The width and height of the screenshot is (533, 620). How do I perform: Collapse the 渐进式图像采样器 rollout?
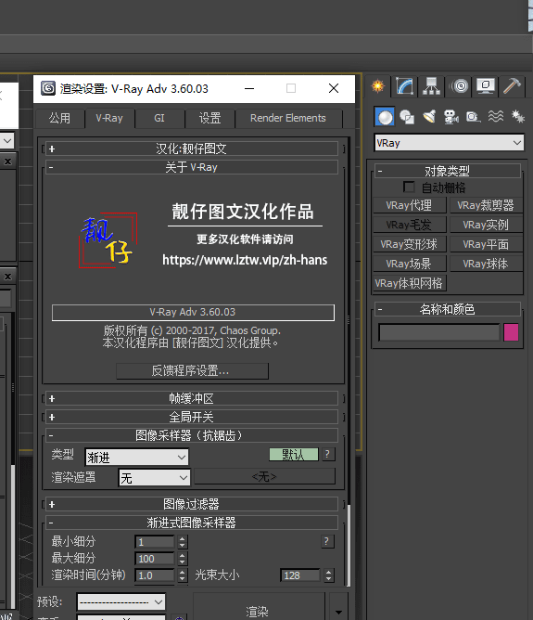(x=192, y=523)
